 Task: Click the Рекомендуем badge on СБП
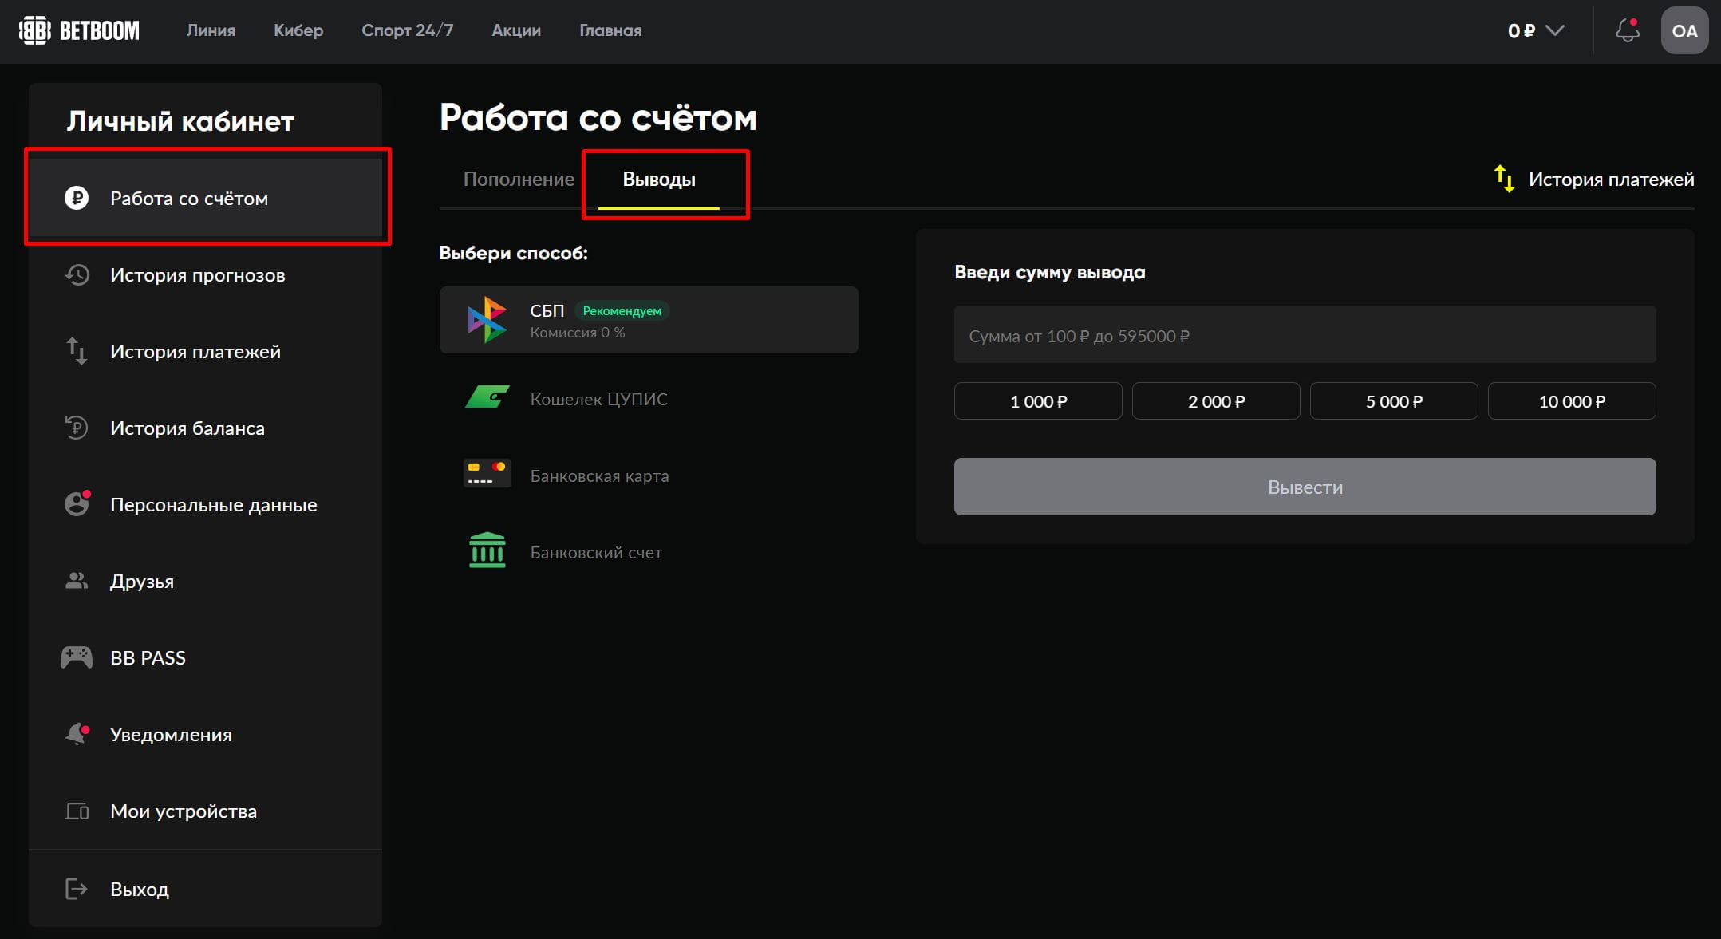pyautogui.click(x=622, y=310)
